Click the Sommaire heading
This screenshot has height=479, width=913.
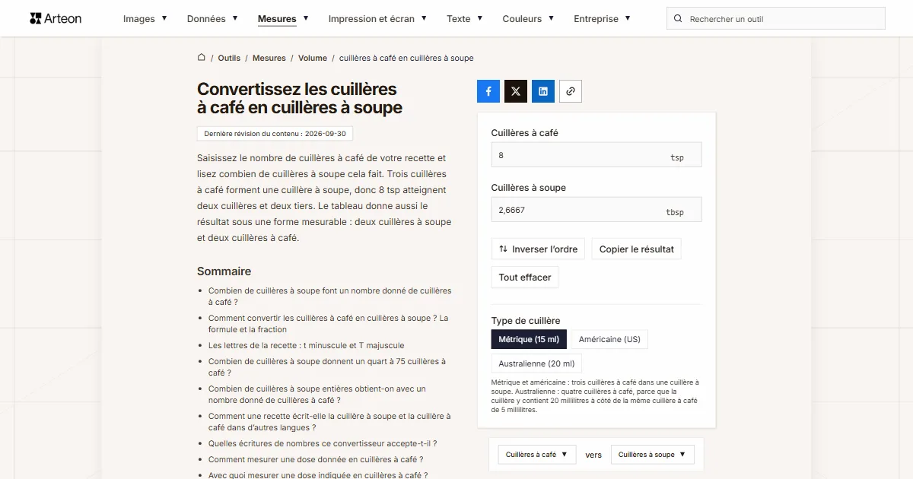pyautogui.click(x=224, y=271)
